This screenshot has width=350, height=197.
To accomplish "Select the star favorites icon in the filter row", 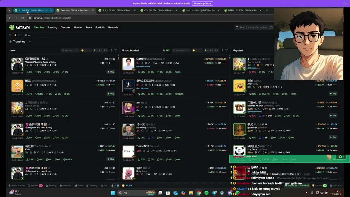I will tap(15, 35).
